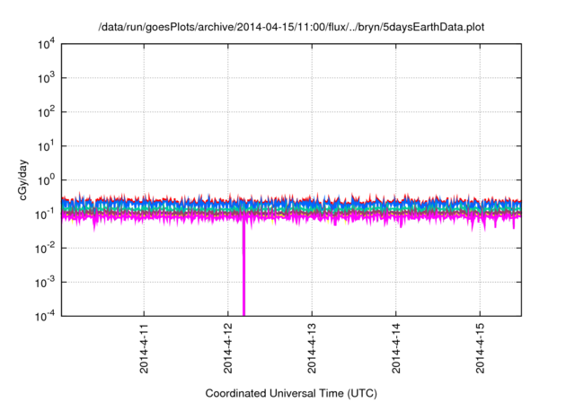Click the Coordinated Universal Time axis title
Viewport: 575px width, 402px height.
click(291, 393)
